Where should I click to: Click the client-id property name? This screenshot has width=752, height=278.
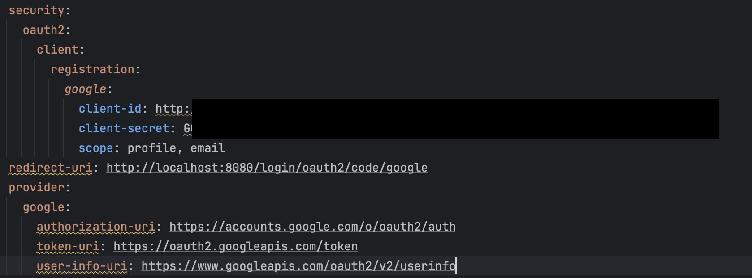coord(110,109)
